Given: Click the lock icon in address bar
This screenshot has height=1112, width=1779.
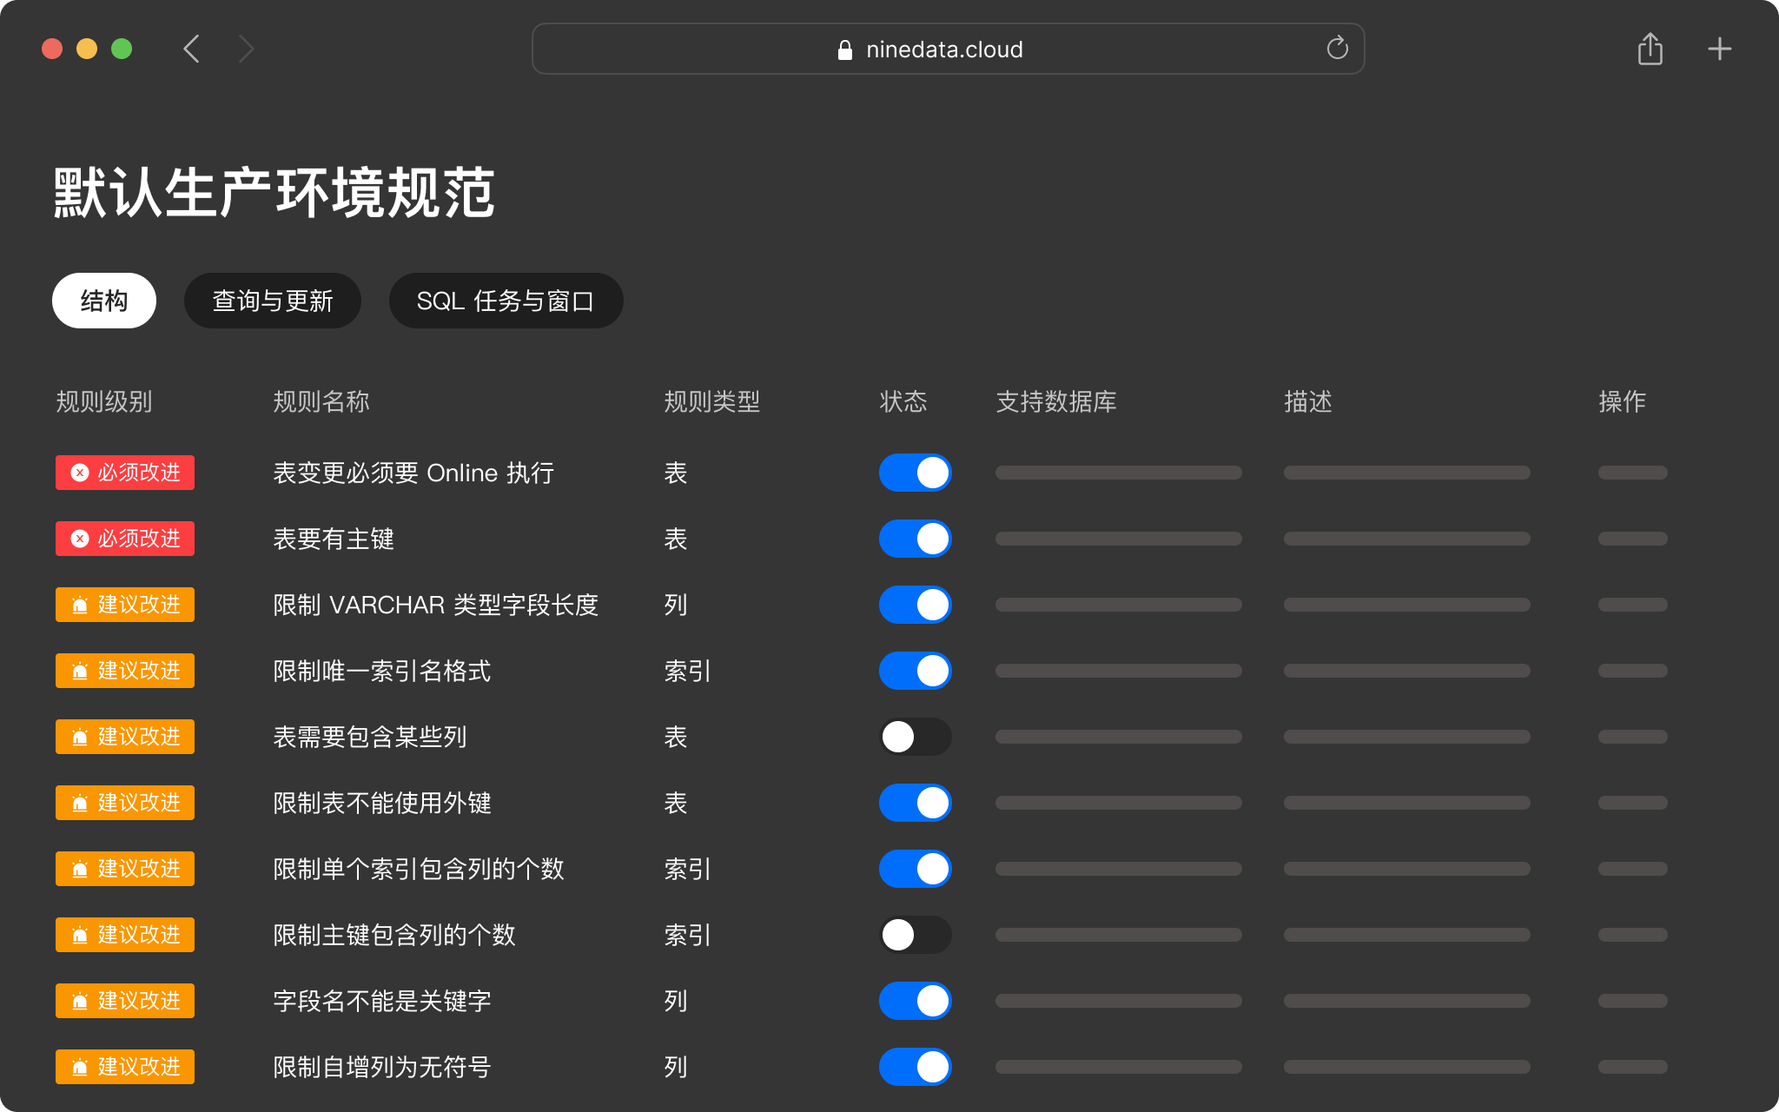Looking at the screenshot, I should pyautogui.click(x=844, y=50).
